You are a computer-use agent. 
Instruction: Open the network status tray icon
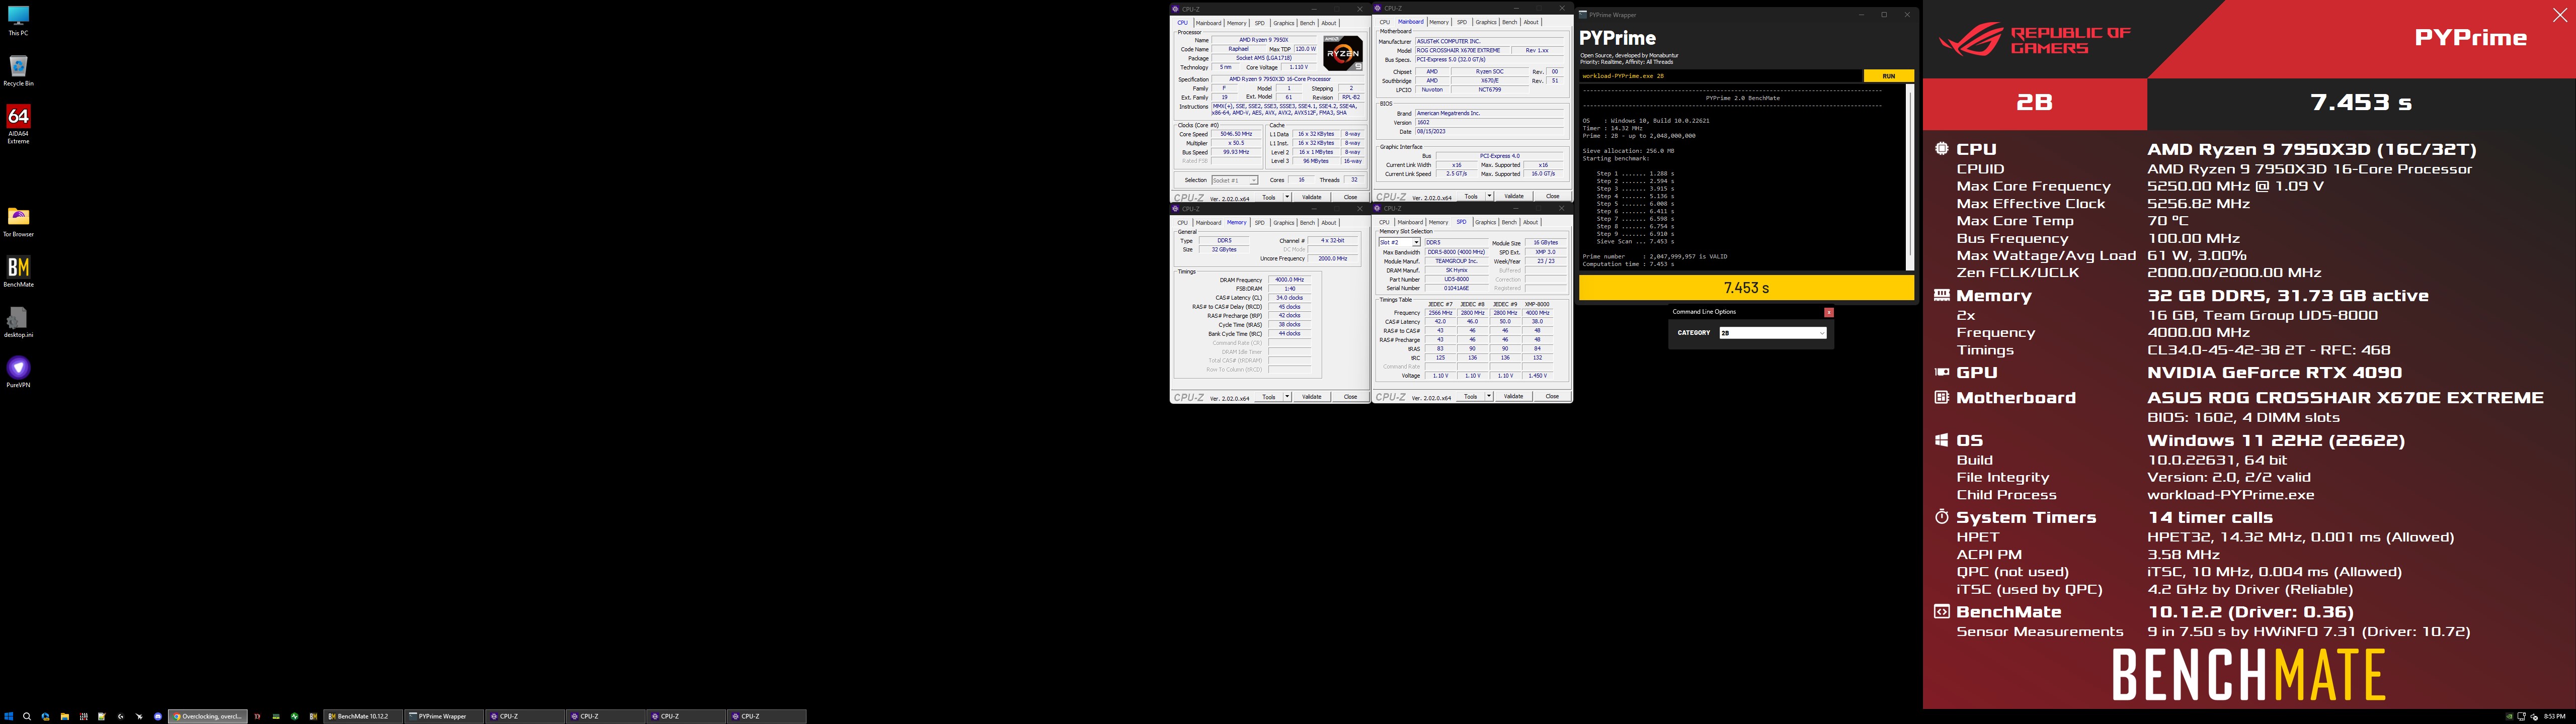click(2522, 717)
